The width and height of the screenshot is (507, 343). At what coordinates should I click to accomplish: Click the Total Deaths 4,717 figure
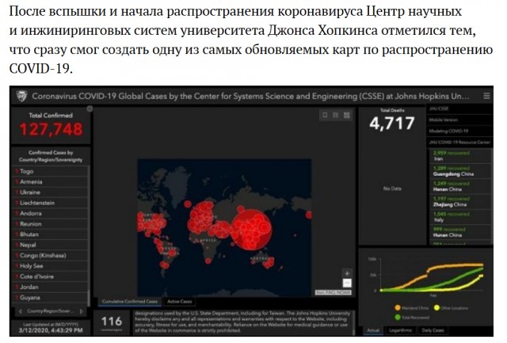click(x=392, y=123)
